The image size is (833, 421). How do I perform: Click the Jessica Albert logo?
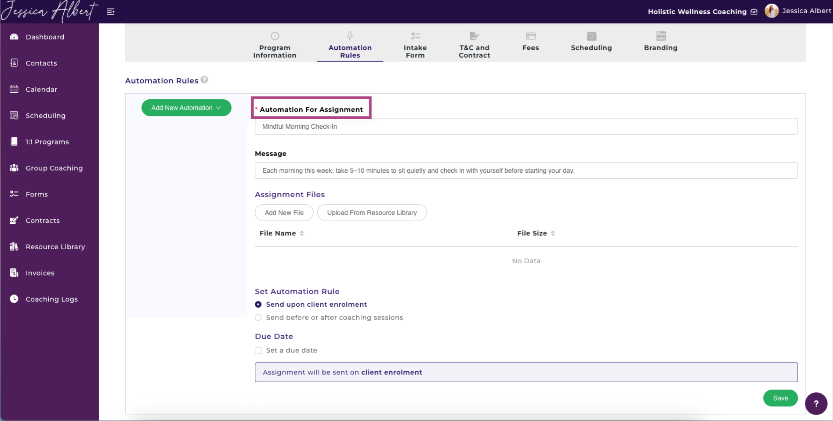click(x=49, y=11)
